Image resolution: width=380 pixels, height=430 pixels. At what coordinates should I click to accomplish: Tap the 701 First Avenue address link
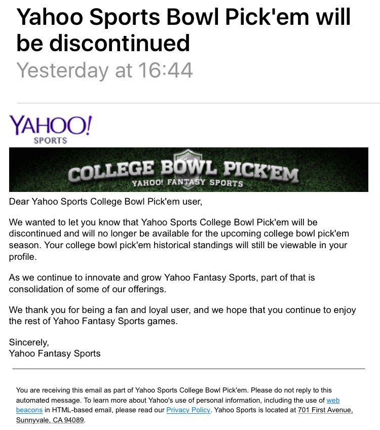click(325, 410)
